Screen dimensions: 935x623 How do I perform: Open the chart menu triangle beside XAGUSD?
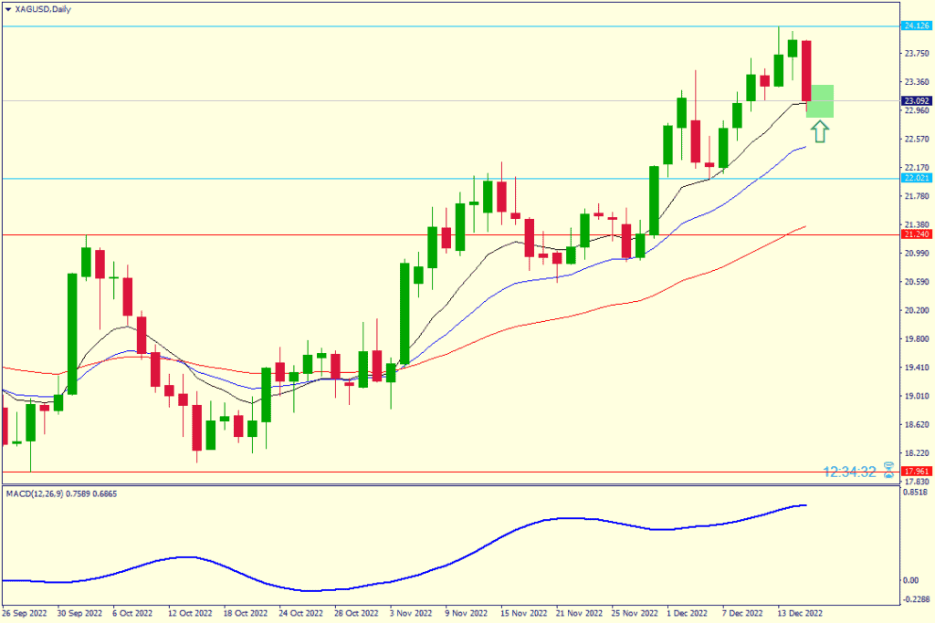coord(8,8)
